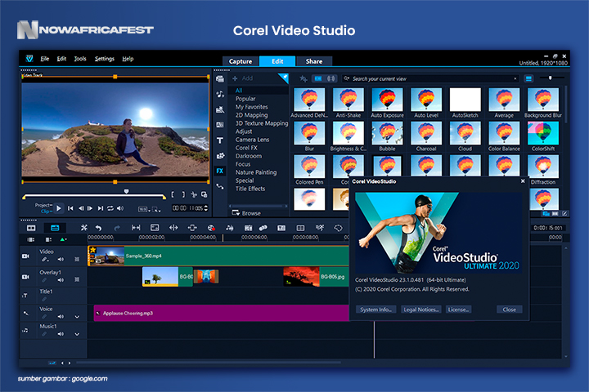Open the Transition library panel icon
The height and width of the screenshot is (392, 589).
tap(220, 124)
